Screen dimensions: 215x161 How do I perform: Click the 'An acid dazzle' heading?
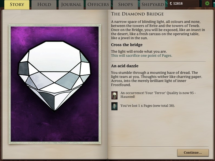(x=125, y=66)
